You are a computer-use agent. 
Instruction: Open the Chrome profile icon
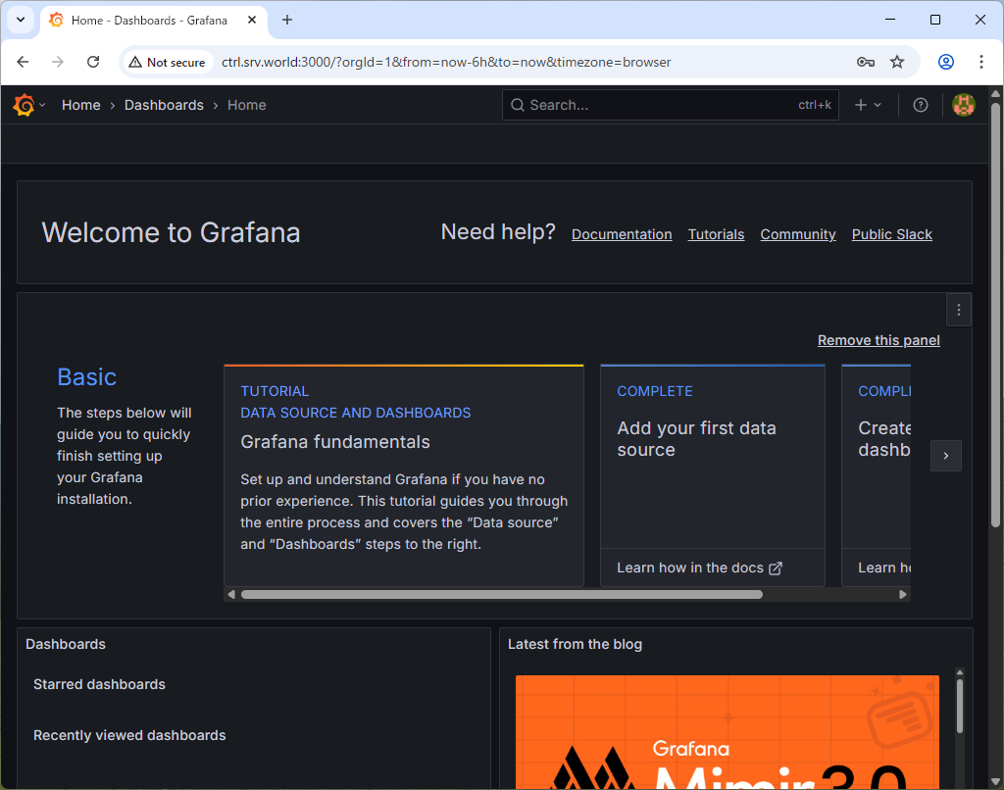click(945, 62)
